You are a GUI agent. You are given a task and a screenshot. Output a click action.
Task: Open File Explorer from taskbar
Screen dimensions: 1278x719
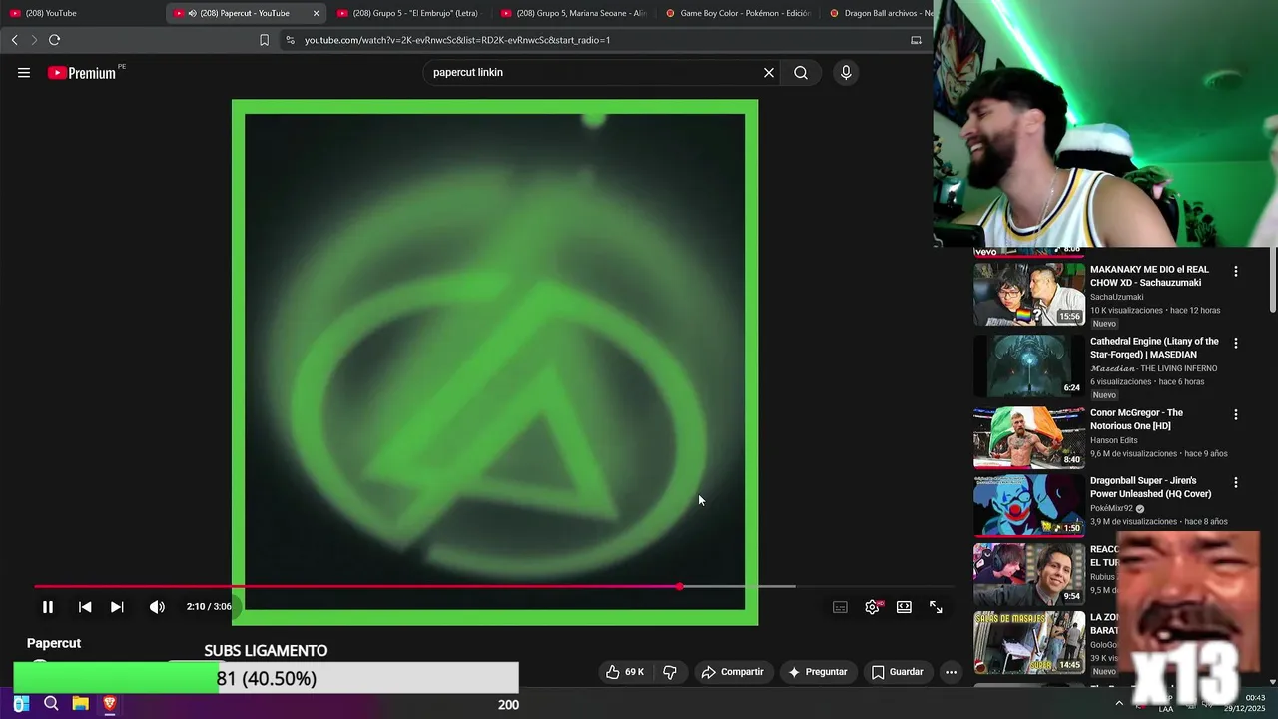pos(80,704)
